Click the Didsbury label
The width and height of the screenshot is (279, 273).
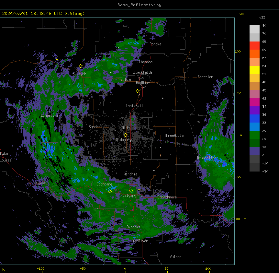tap(124, 140)
